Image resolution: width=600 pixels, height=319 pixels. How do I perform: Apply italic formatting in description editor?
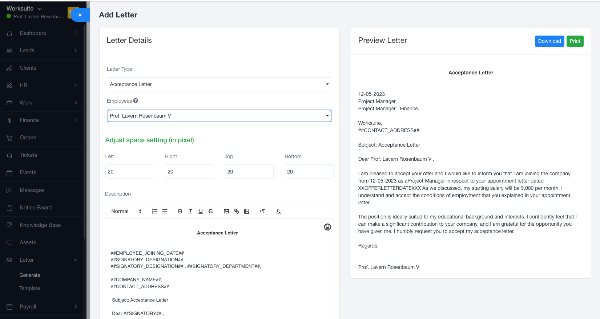(190, 211)
